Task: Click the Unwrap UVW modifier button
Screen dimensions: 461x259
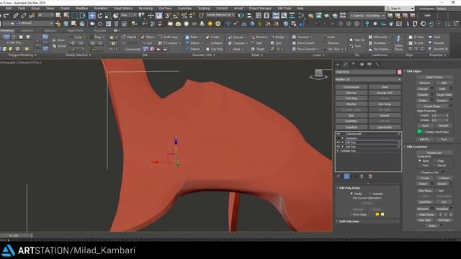Action: pyautogui.click(x=385, y=93)
